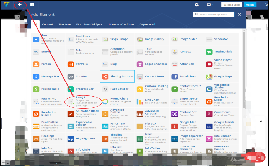Screen dimensions: 269x166
Task: Select the Raw JS icon
Action: (71, 102)
